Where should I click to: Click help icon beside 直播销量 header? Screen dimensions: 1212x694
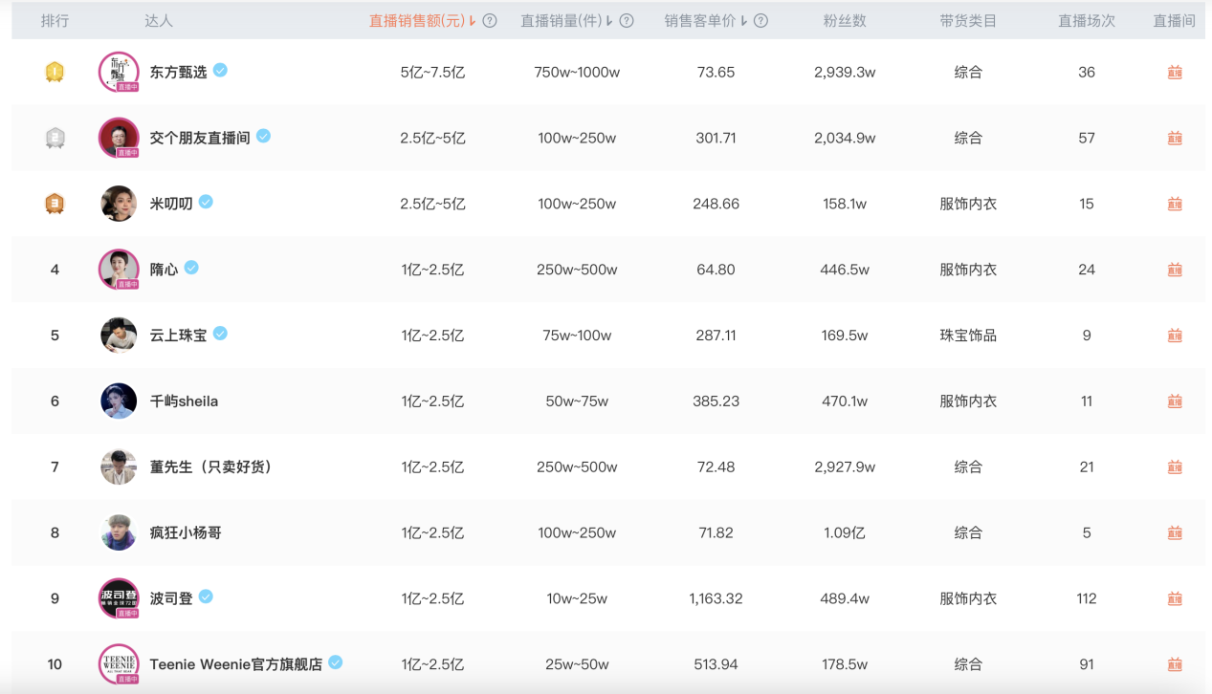tap(627, 21)
